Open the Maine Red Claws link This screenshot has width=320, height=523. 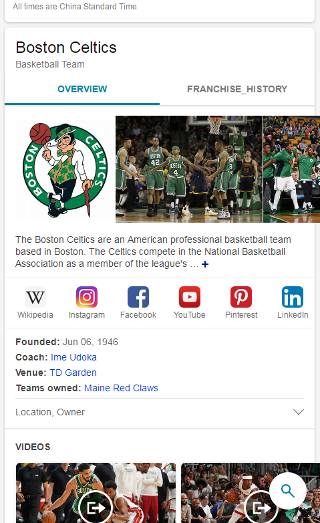(x=121, y=388)
